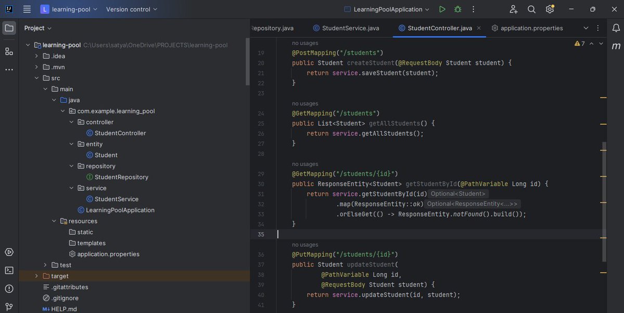This screenshot has width=624, height=313.
Task: Select application.properties in project tree
Action: 104,254
